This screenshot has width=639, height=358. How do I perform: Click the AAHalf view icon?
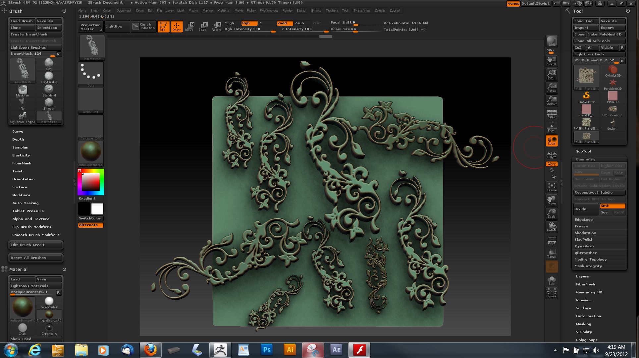pos(552,100)
